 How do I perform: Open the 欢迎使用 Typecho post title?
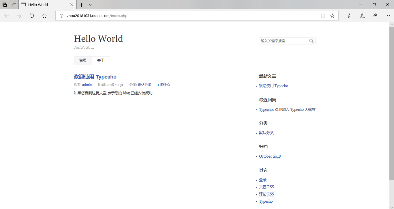coord(95,77)
